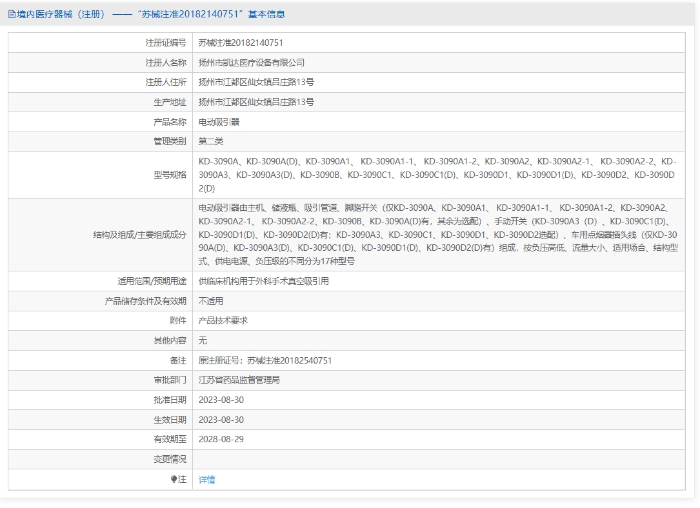Click the bullet icon next to 注 label
Image resolution: width=700 pixels, height=508 pixels.
point(174,479)
